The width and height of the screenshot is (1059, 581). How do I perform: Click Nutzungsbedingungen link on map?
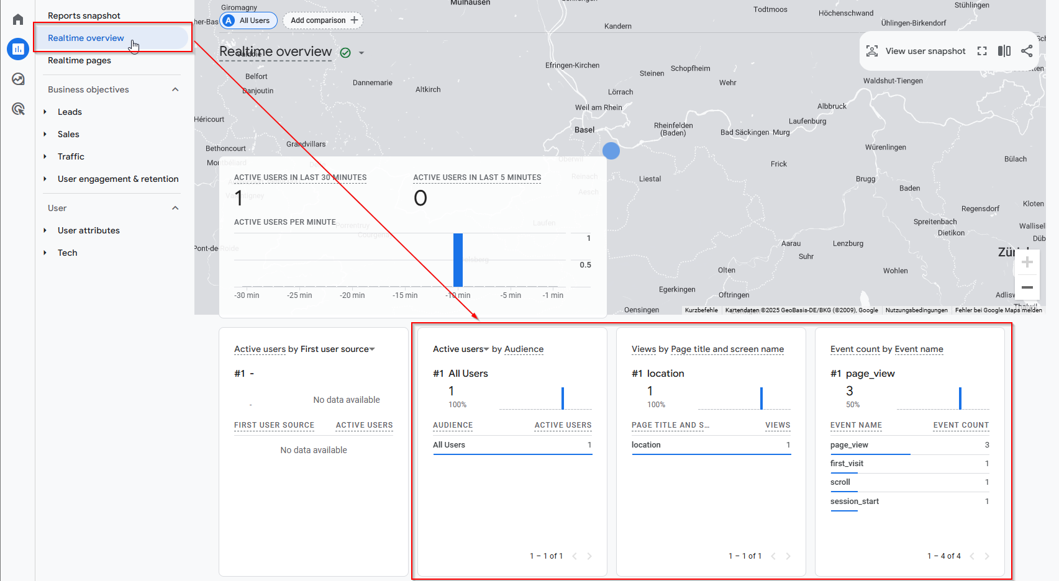[916, 310]
